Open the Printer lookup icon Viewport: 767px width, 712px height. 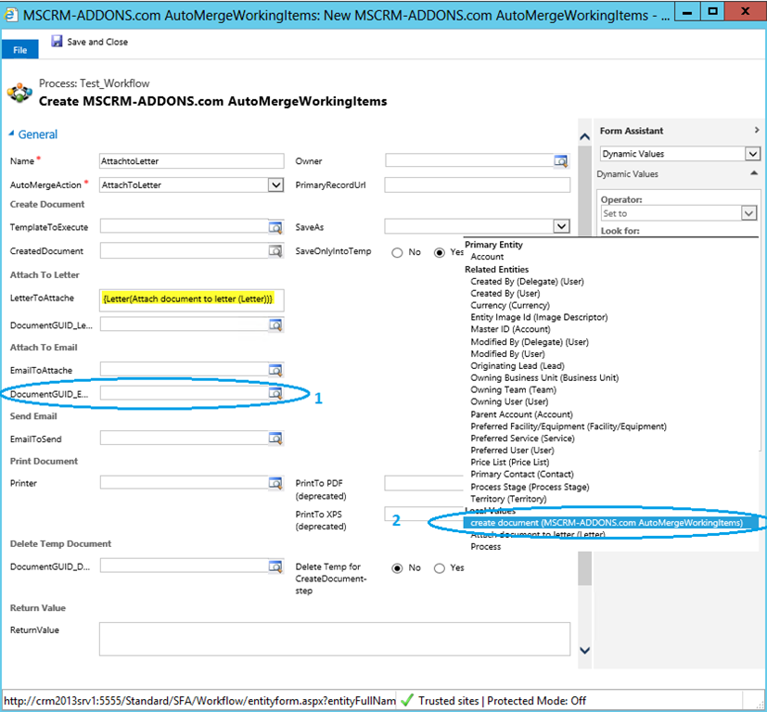pos(275,483)
